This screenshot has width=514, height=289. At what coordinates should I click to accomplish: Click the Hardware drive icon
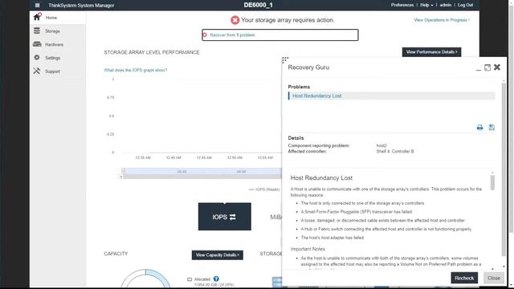[x=37, y=44]
